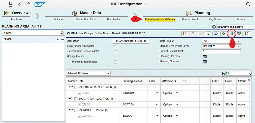Viewport: 255px width, 123px height.
Task: Check the Z9PRODUCT - Product group checkbox
Action: click(x=76, y=110)
